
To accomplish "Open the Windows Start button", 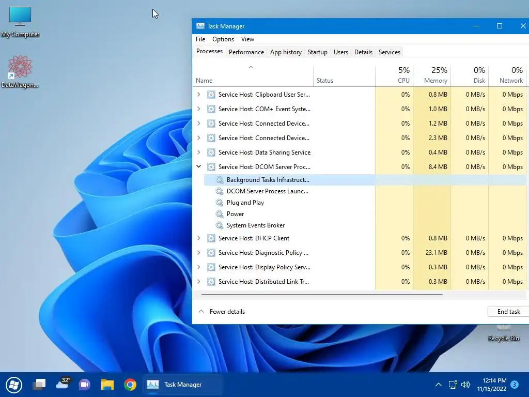I will 14,385.
